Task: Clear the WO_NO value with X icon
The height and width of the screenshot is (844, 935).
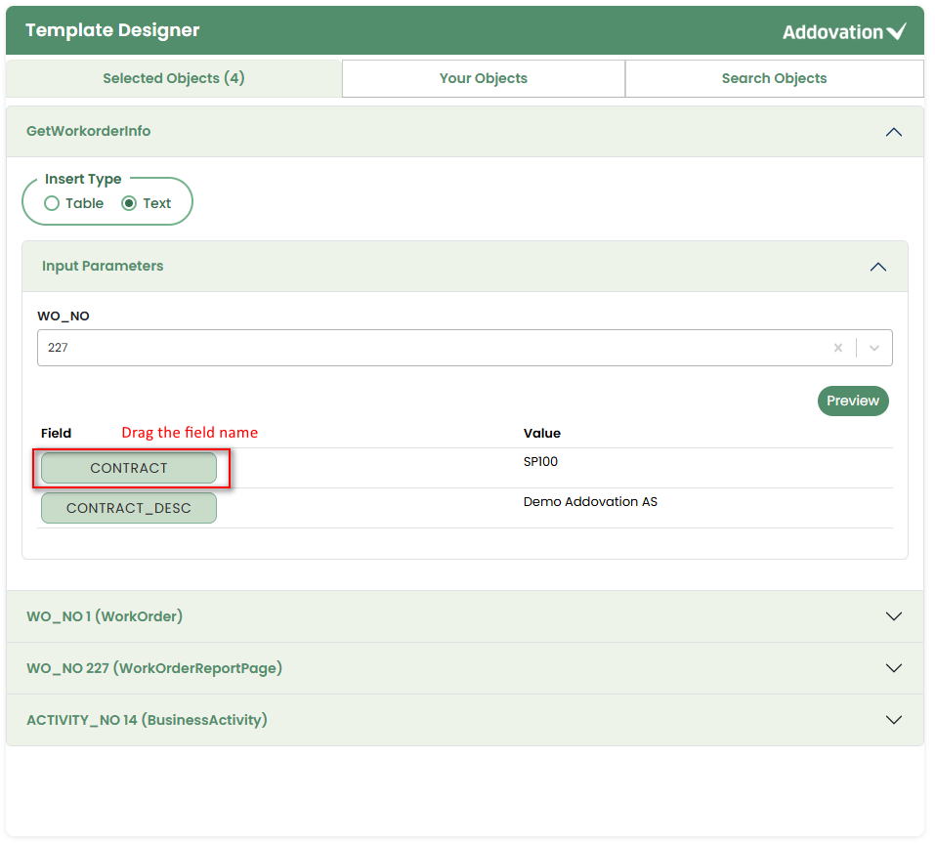Action: pyautogui.click(x=837, y=348)
